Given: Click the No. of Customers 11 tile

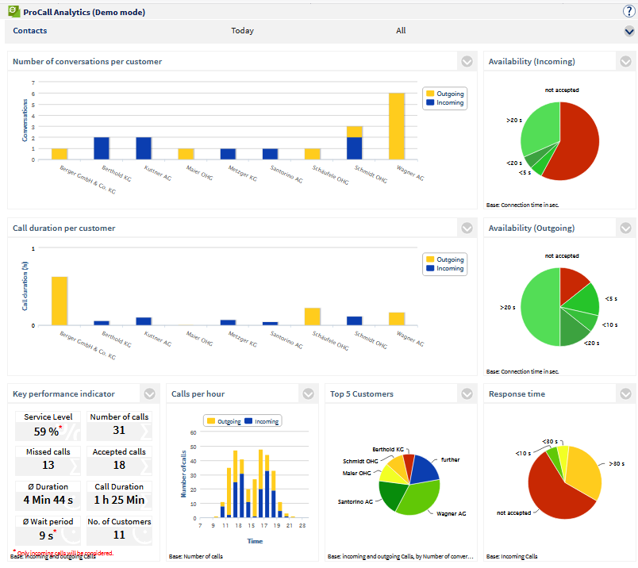Looking at the screenshot, I should pos(119,531).
